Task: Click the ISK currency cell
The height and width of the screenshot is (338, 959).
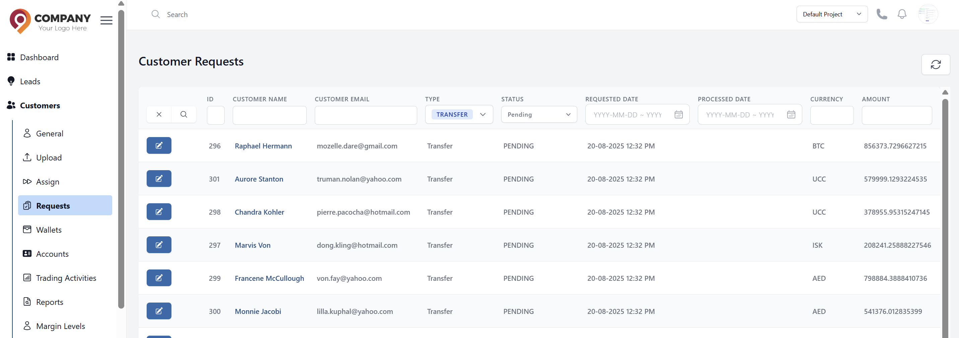Action: tap(817, 245)
